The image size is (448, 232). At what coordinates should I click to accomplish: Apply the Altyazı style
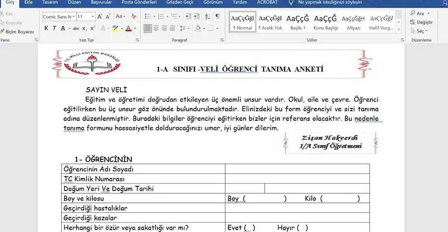354,22
